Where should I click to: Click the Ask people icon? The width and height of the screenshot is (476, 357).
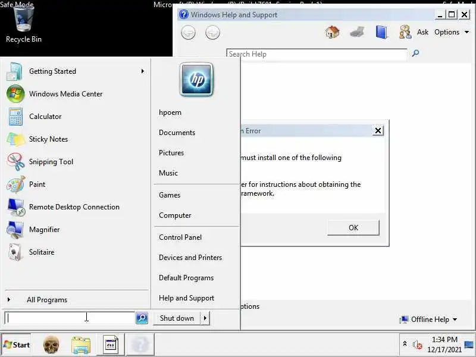(x=405, y=32)
